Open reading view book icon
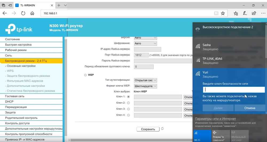 point(216,13)
